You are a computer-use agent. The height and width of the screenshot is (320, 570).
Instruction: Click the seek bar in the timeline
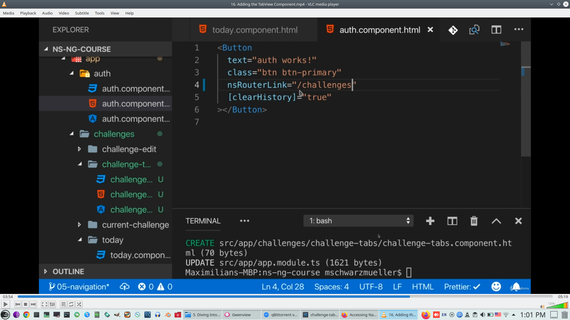(x=285, y=297)
